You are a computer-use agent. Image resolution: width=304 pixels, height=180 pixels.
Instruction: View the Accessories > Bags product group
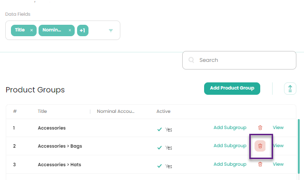pos(278,145)
